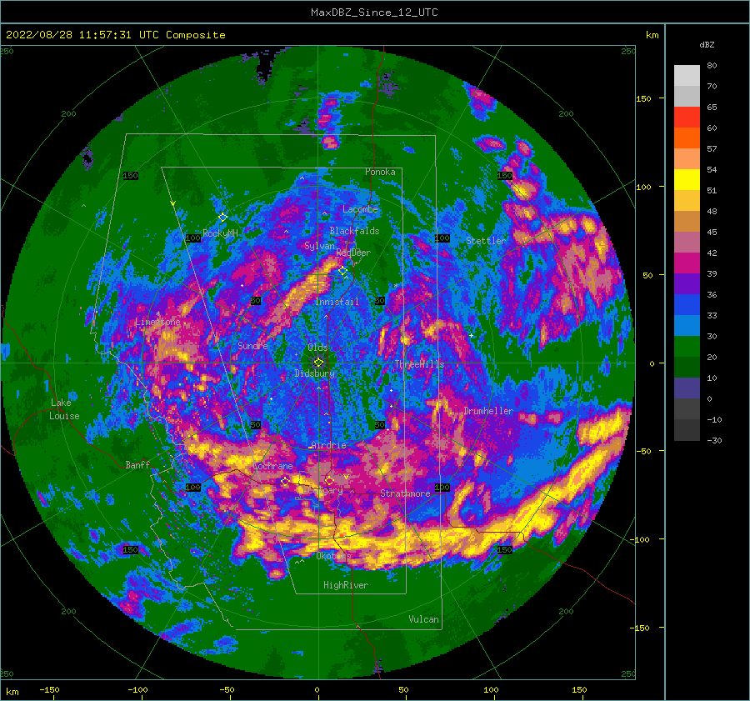Click the Cochrane label
750x701 pixels.
(x=272, y=466)
